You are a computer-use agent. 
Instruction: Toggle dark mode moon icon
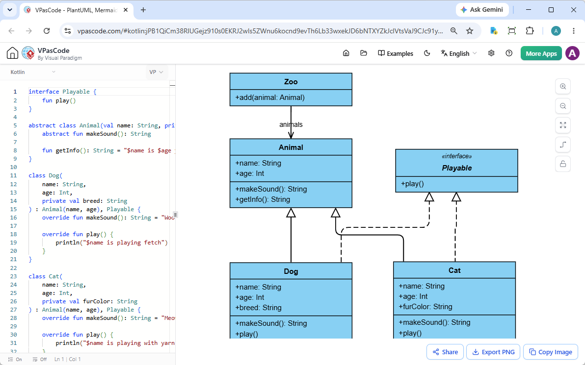pos(427,53)
